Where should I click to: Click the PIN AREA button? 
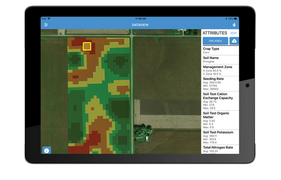(x=215, y=41)
